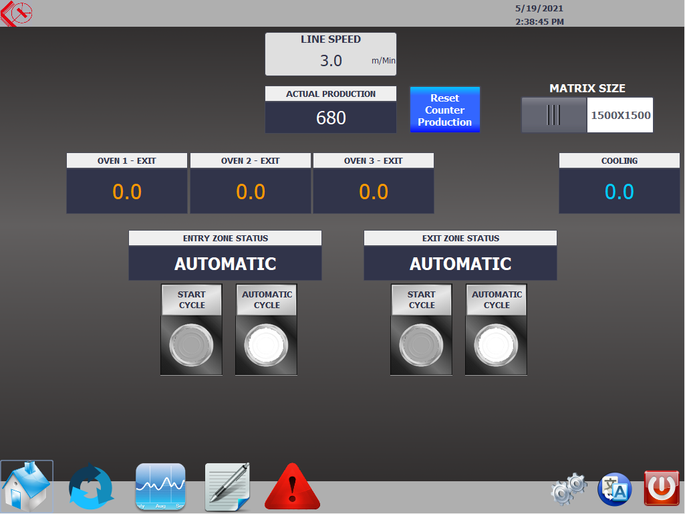Toggle Exit Zone Automatic Cycle pushbutton
The height and width of the screenshot is (514, 685).
pos(496,346)
